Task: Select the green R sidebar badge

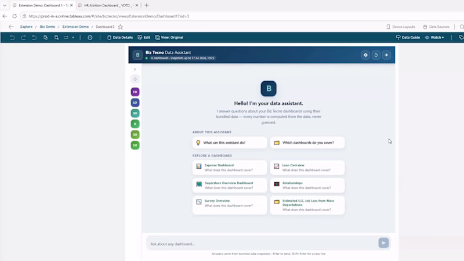Action: pyautogui.click(x=135, y=124)
